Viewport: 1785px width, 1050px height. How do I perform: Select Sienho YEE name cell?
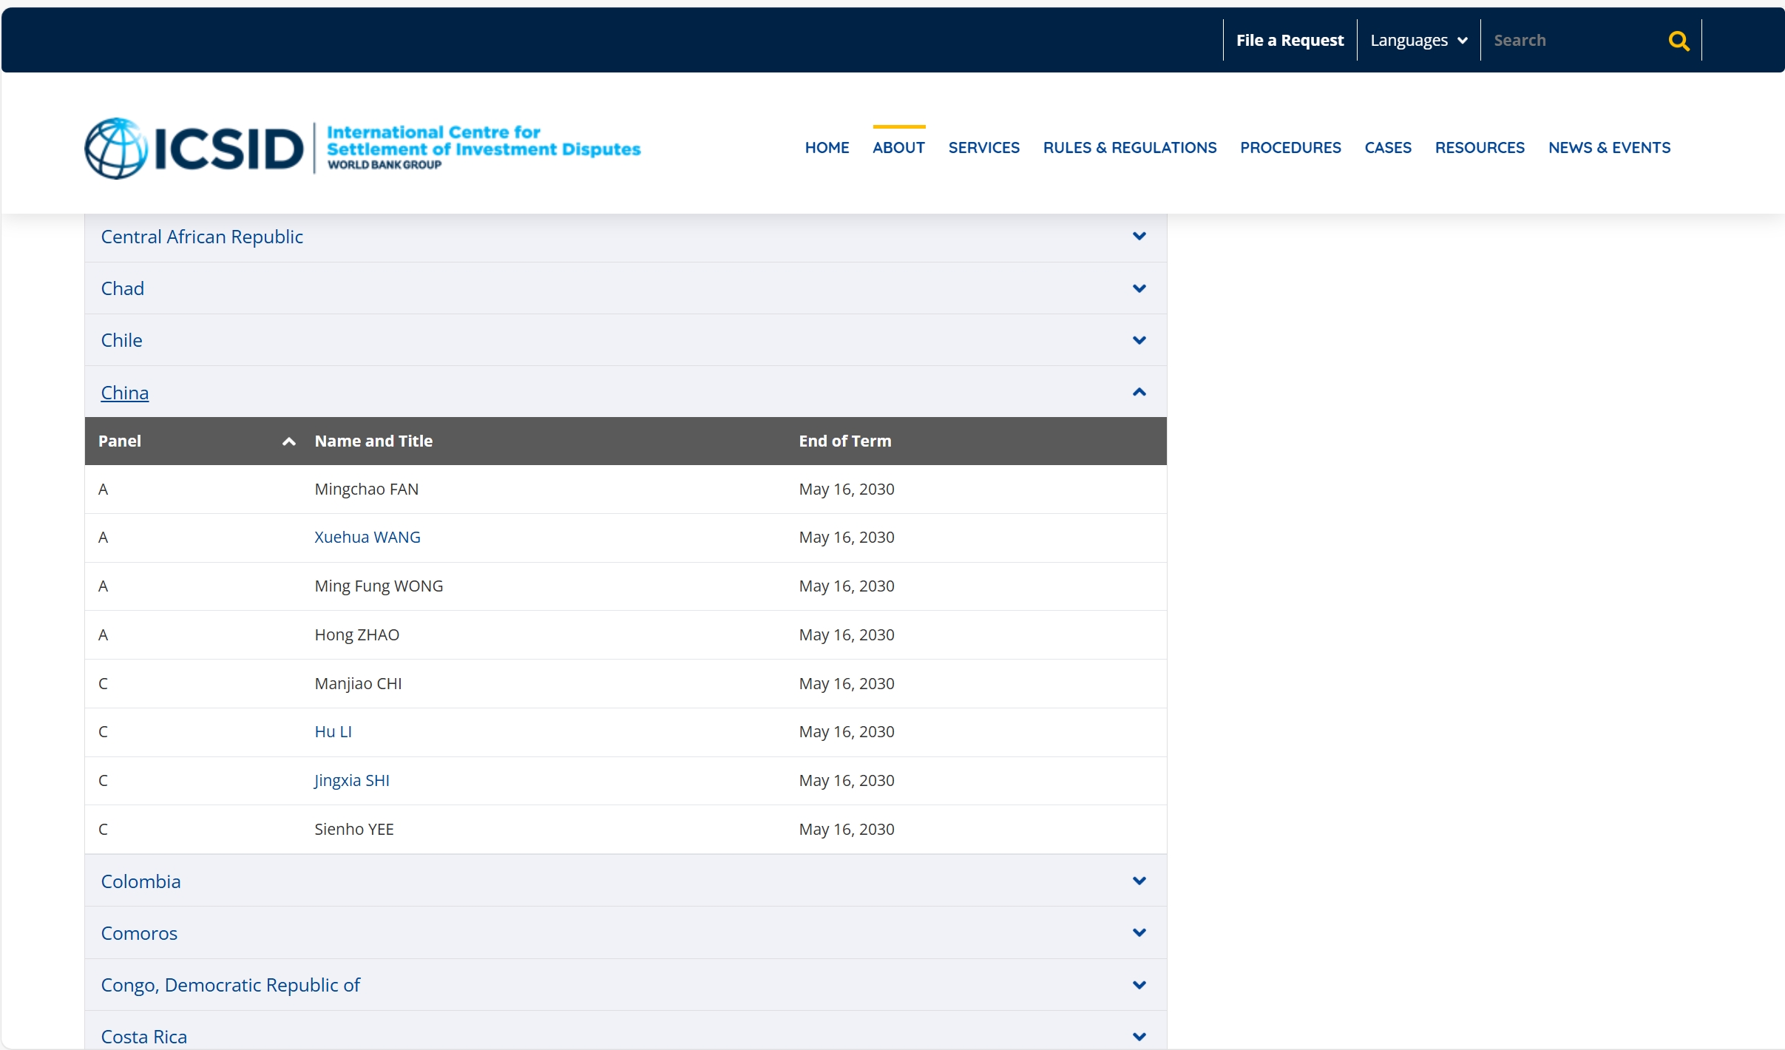coord(353,830)
